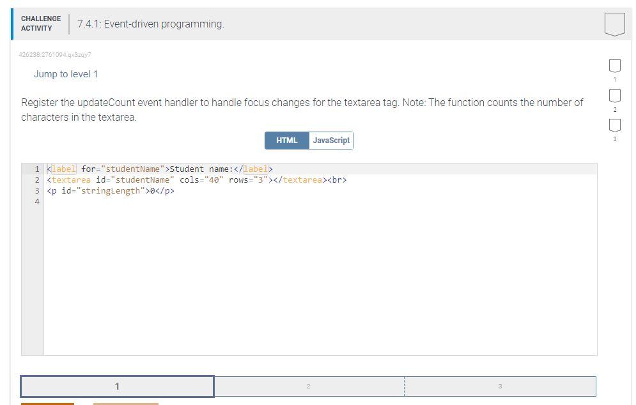
Task: Select segment 1 of the progress bar
Action: (x=117, y=386)
